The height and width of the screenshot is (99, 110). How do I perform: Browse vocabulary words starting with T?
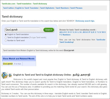click(97, 32)
